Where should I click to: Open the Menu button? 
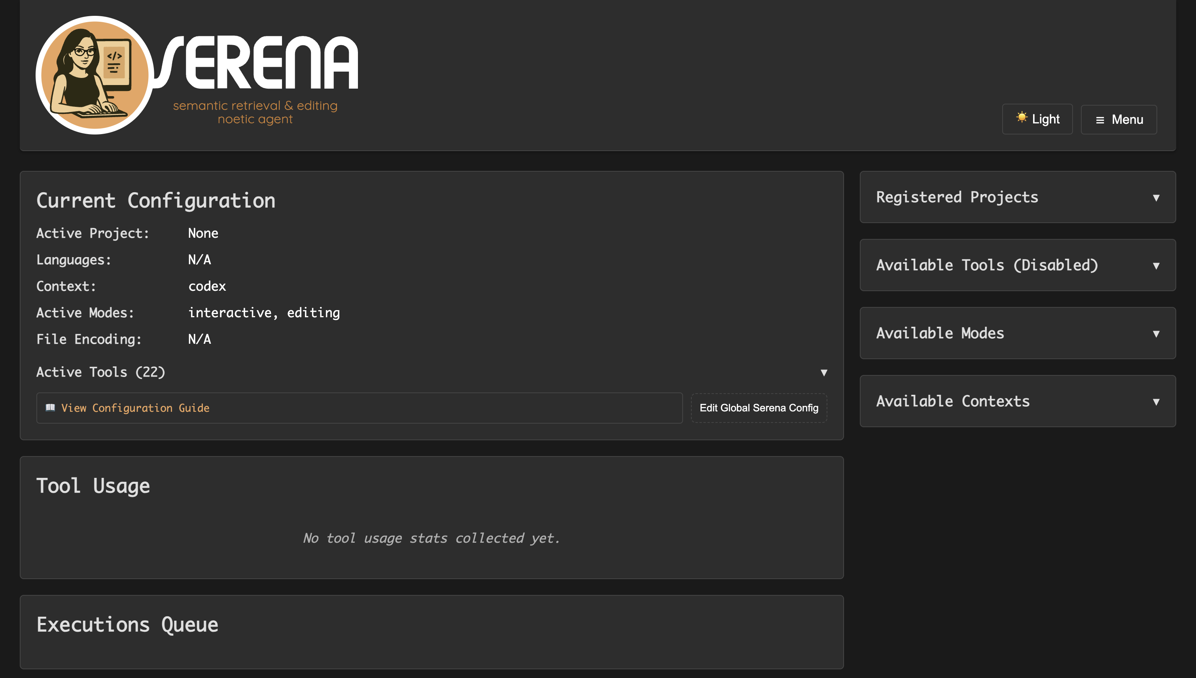[x=1118, y=120]
